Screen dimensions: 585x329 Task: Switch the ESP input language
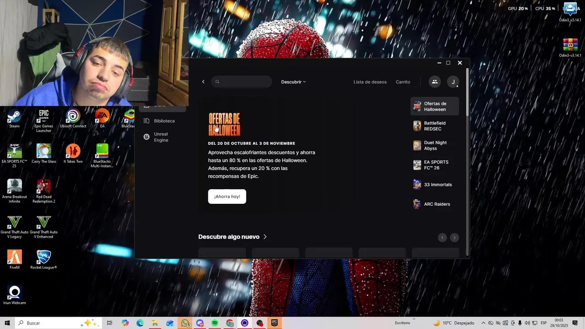544,323
